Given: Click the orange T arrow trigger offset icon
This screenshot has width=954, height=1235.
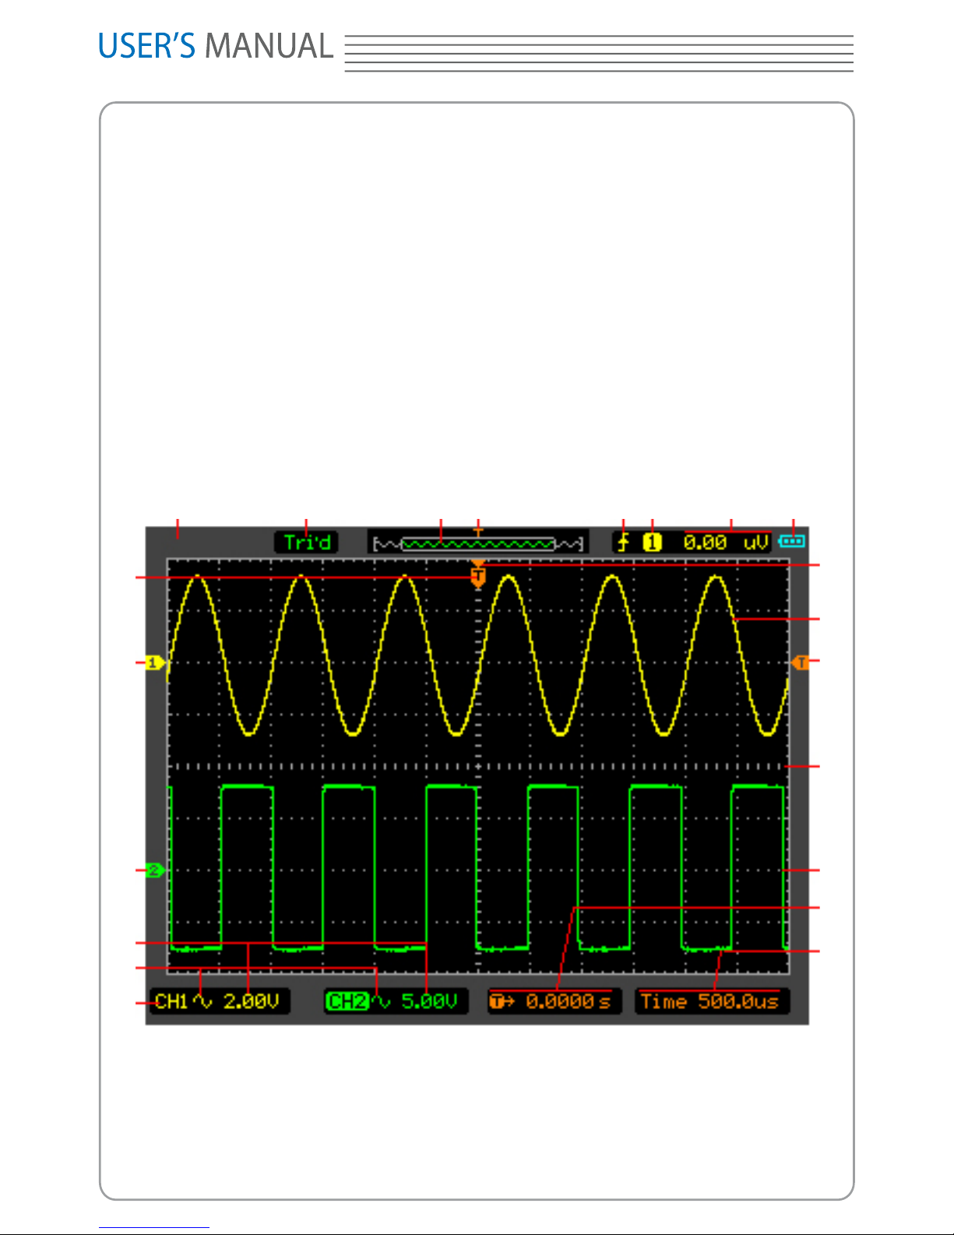Looking at the screenshot, I should (x=502, y=1001).
